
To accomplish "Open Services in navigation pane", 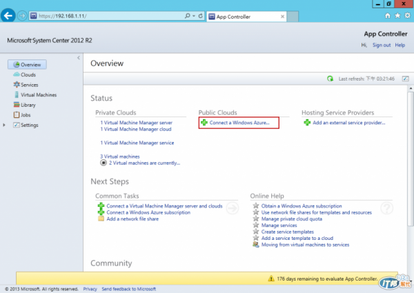I will click(x=29, y=85).
